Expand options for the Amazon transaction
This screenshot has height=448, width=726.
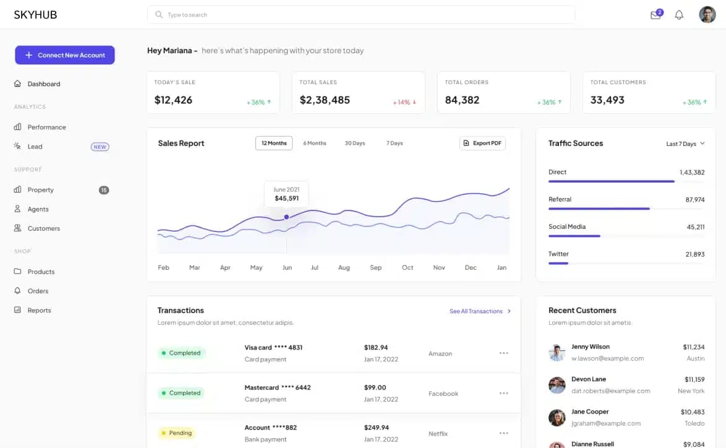(x=503, y=353)
